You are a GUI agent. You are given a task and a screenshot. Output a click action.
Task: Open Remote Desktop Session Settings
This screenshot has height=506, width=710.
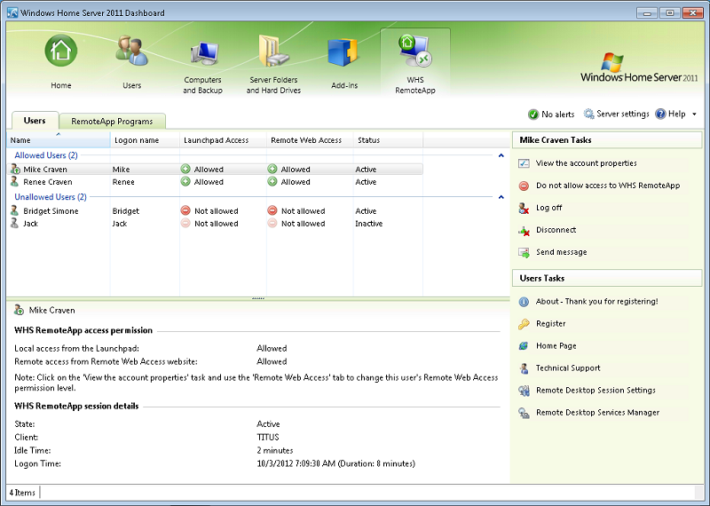pos(596,390)
